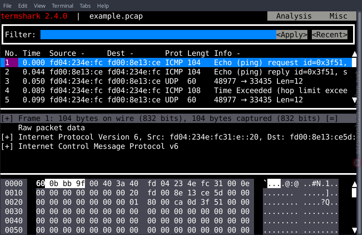362x235 pixels.
Task: Open the Terminal menu
Action: pos(62,6)
